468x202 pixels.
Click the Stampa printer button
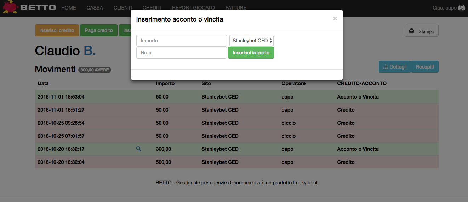pos(421,31)
